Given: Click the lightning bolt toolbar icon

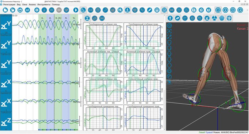Looking at the screenshot, I should (44, 10).
